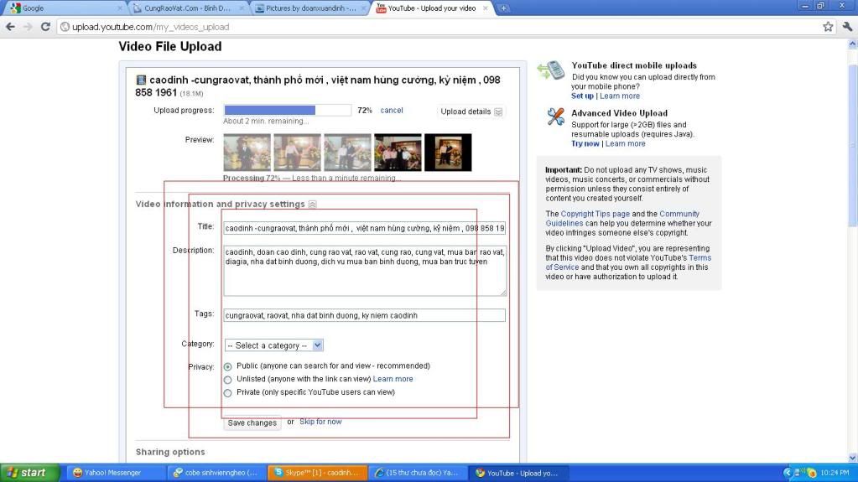The height and width of the screenshot is (482, 858).
Task: Click the address bar URL
Action: click(x=150, y=27)
